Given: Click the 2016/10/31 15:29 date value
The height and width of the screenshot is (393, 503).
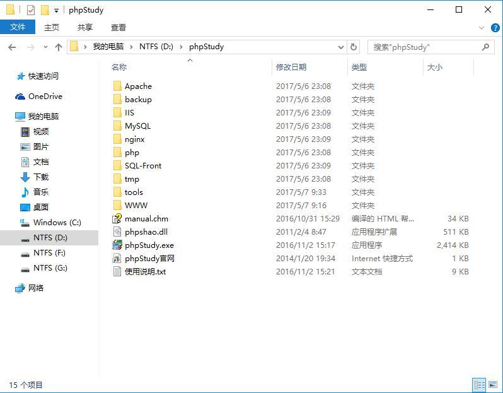Looking at the screenshot, I should [x=308, y=219].
